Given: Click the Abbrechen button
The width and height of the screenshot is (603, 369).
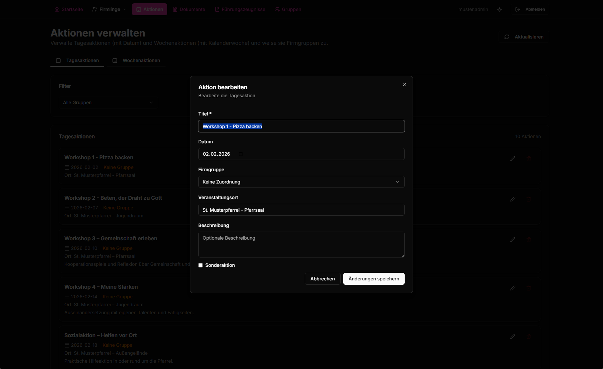Looking at the screenshot, I should [x=322, y=279].
